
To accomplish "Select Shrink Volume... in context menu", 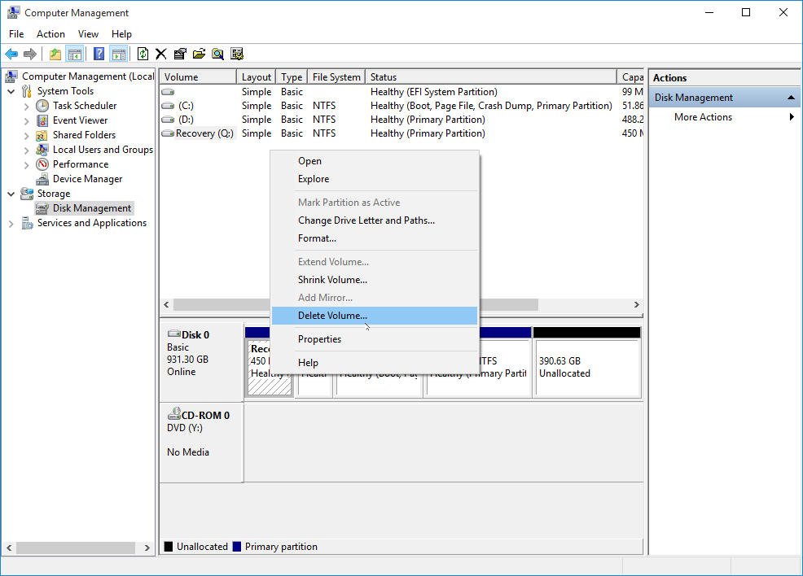I will (332, 280).
